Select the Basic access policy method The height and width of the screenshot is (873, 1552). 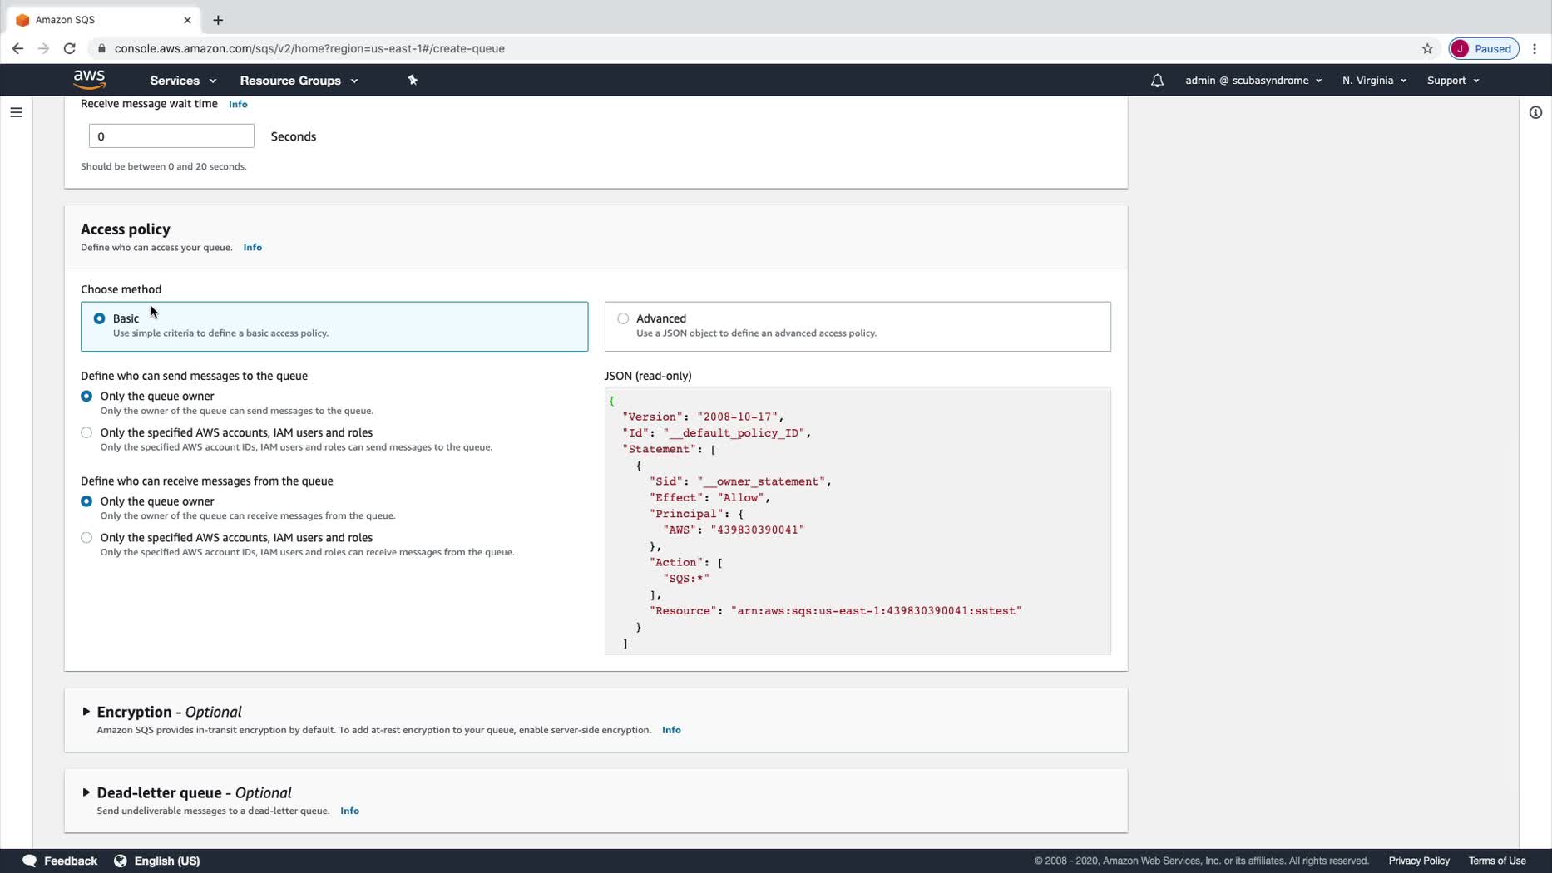[100, 318]
